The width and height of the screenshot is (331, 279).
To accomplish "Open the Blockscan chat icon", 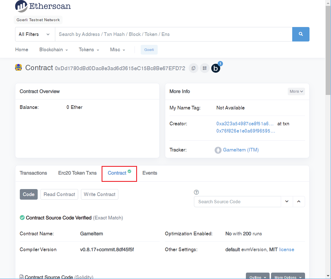I will click(x=216, y=68).
